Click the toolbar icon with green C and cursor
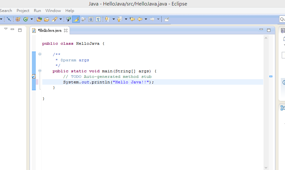Image resolution: width=285 pixels, height=170 pixels. click(68, 19)
